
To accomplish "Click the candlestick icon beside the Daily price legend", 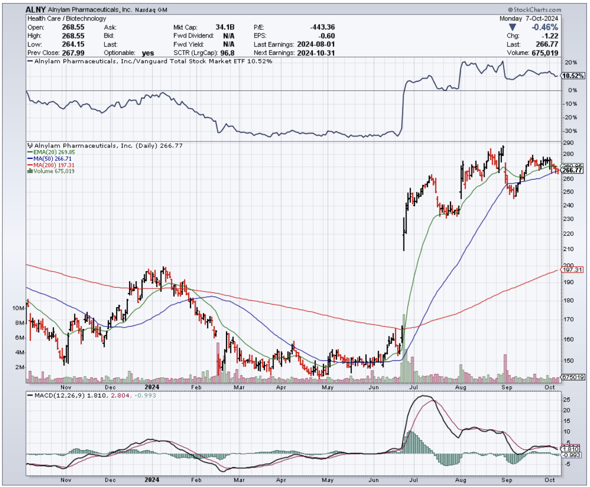I will click(x=29, y=146).
